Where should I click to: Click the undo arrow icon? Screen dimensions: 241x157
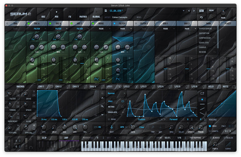[201, 17]
